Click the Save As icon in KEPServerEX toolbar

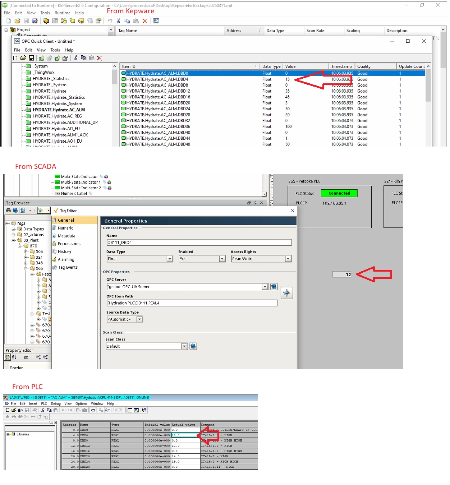35,21
